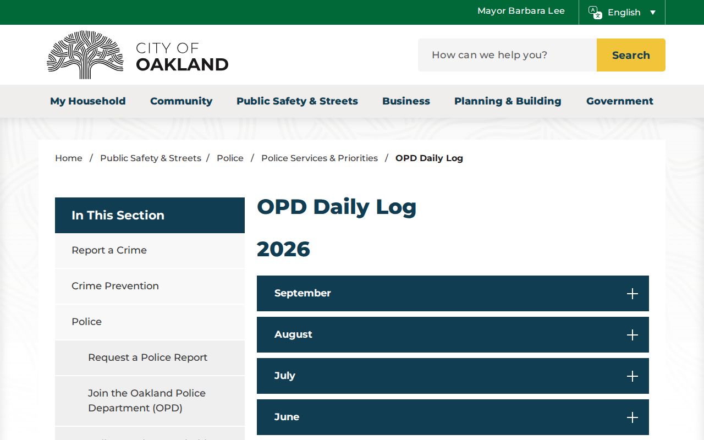
Task: Open Police Services & Priorities breadcrumb
Action: (320, 158)
